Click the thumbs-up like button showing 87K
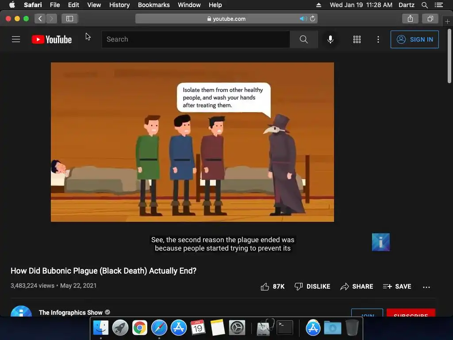The height and width of the screenshot is (340, 453). click(x=273, y=286)
